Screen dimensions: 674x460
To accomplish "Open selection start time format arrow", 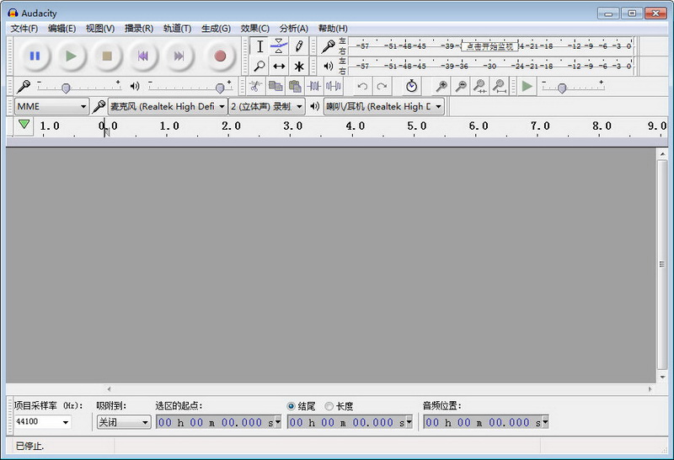I will [x=278, y=422].
